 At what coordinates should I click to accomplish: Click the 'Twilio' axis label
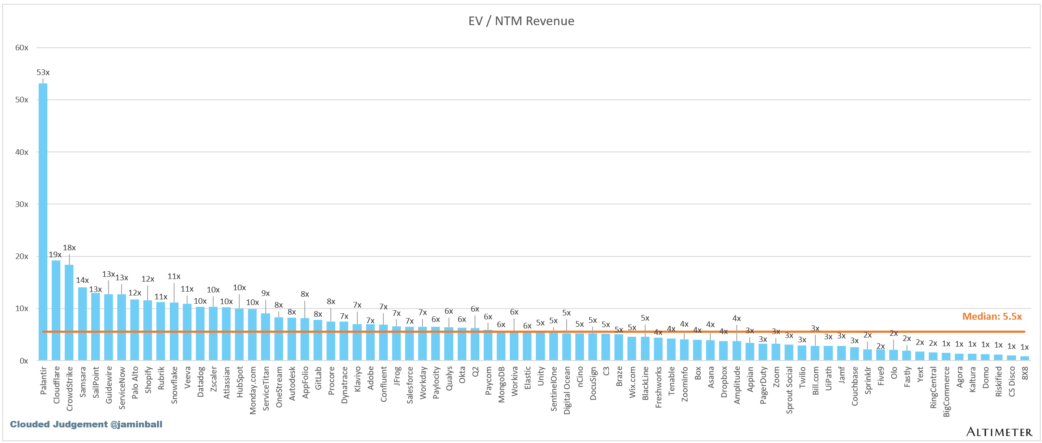point(802,377)
